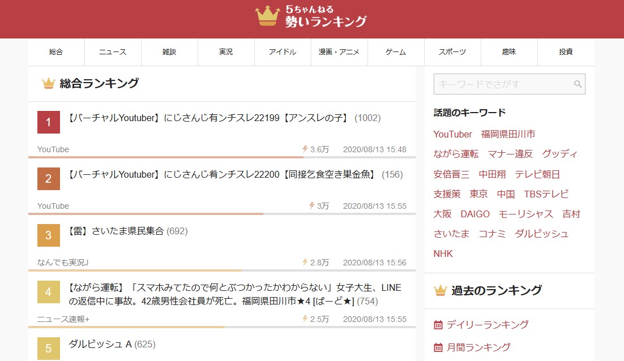Click the rank 1 number badge
Image resolution: width=624 pixels, height=361 pixels.
(49, 122)
